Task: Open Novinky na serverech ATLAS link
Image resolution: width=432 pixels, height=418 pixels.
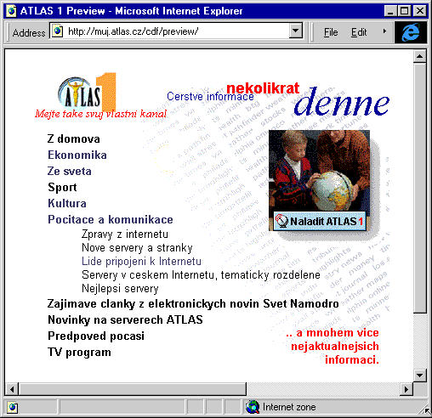Action: [126, 320]
